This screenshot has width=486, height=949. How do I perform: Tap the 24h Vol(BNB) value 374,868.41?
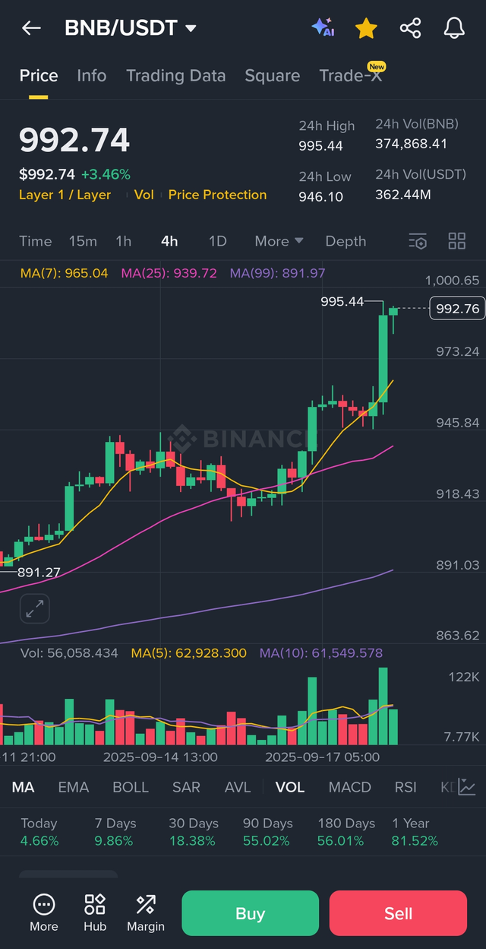411,144
